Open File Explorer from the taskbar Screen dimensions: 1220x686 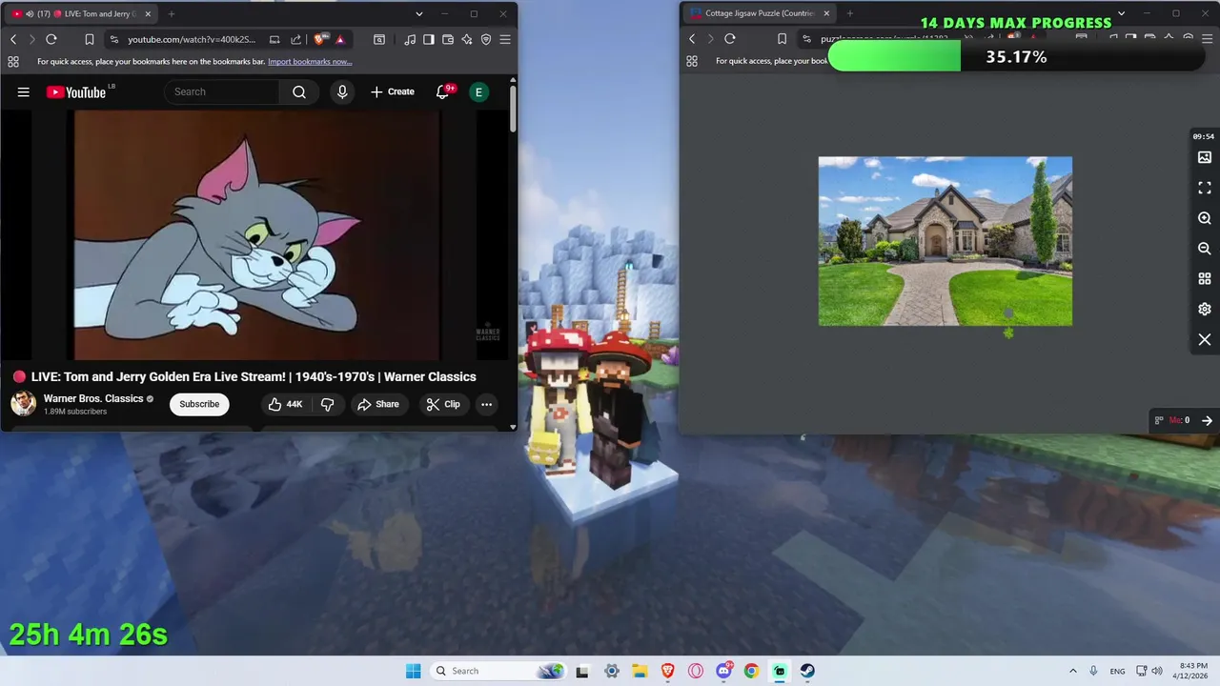point(640,671)
